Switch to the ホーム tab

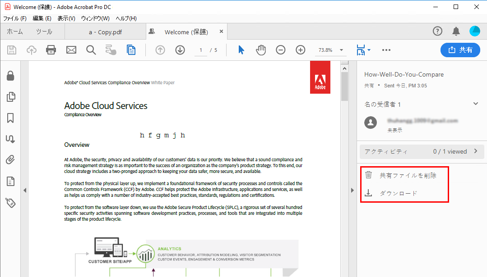click(14, 32)
